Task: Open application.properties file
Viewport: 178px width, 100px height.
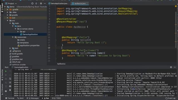Action: pyautogui.click(x=29, y=46)
